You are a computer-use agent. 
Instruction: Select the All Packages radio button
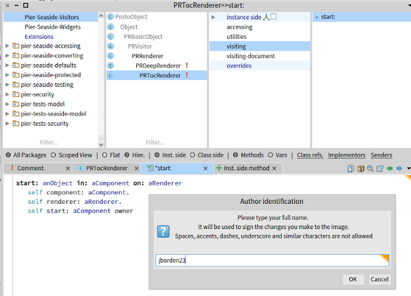click(8, 155)
